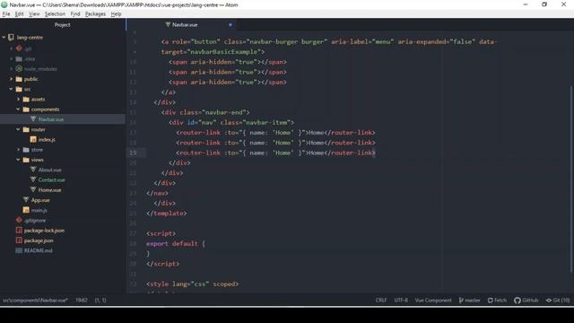Open grammar selector Vue Component
Image resolution: width=574 pixels, height=323 pixels.
[x=433, y=300]
